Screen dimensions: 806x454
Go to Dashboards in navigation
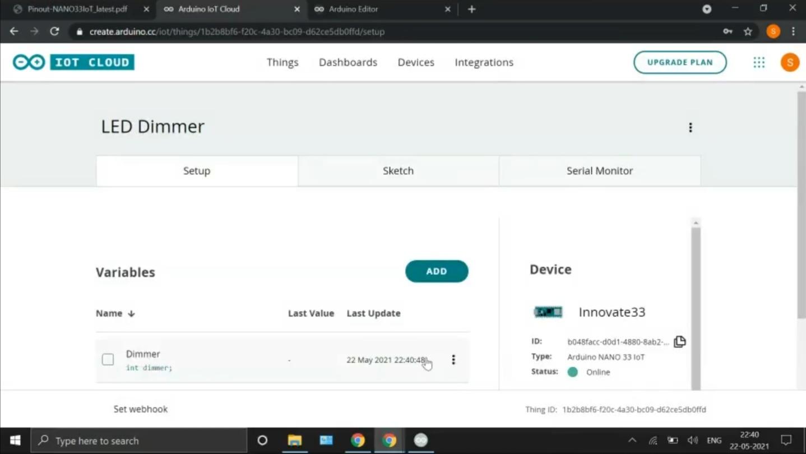(348, 62)
